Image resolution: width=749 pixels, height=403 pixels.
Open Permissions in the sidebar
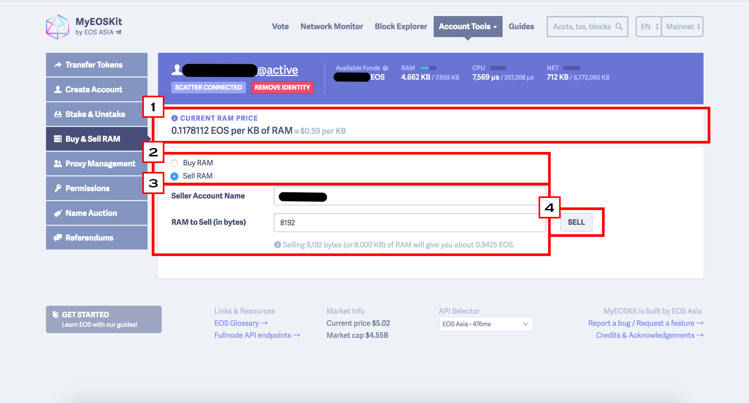coord(97,188)
